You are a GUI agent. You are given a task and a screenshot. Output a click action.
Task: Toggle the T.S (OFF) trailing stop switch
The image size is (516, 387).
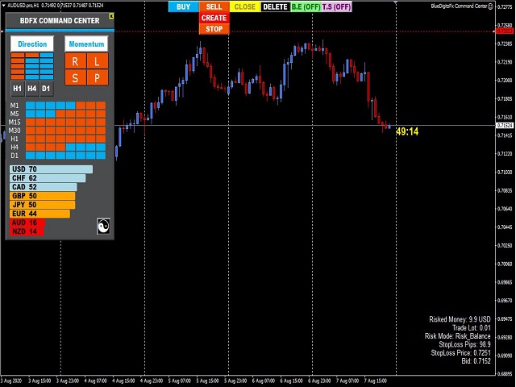pyautogui.click(x=337, y=6)
